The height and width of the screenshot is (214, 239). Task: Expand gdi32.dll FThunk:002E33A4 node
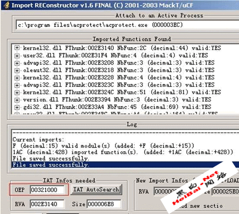tap(17, 107)
